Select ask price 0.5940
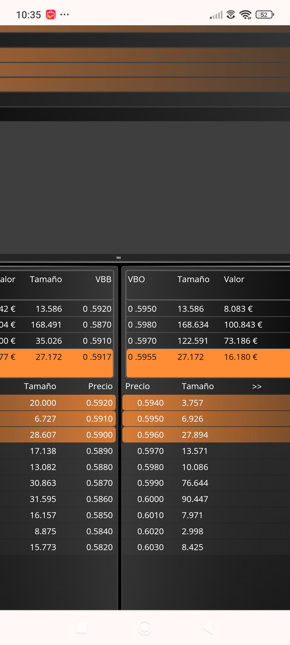Viewport: 290px width, 645px height. click(150, 403)
